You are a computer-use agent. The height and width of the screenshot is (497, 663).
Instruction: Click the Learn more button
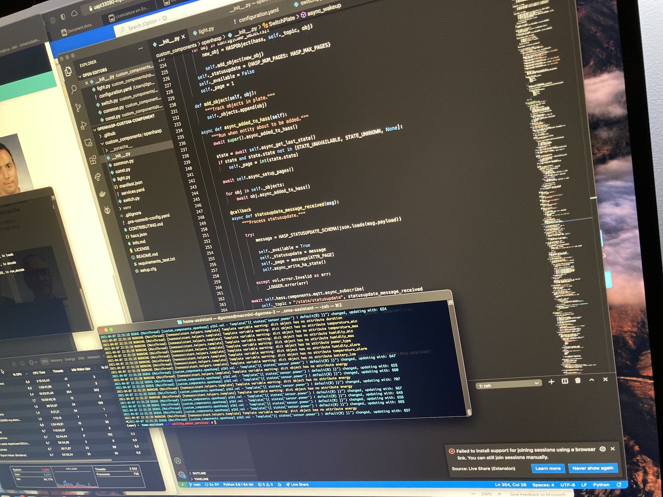point(548,468)
